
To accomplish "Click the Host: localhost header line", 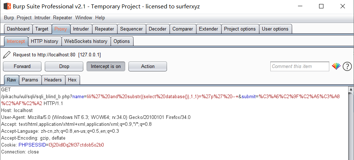I will (17, 110).
